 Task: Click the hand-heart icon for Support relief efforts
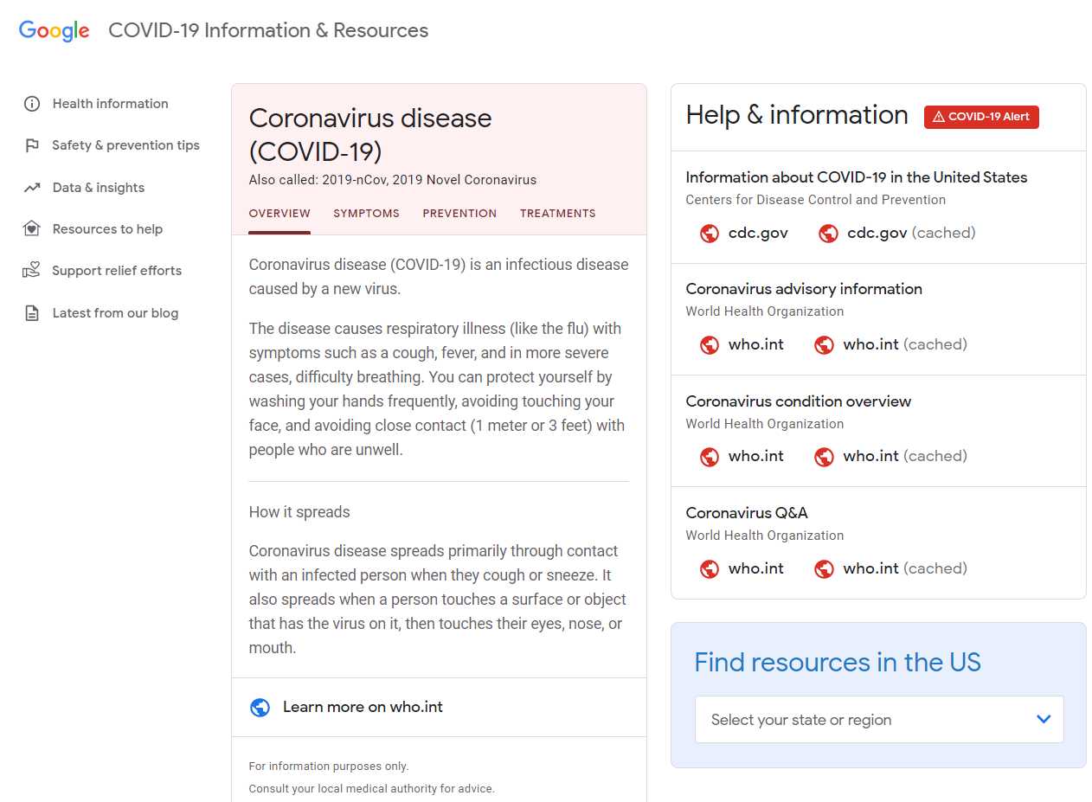click(x=32, y=271)
